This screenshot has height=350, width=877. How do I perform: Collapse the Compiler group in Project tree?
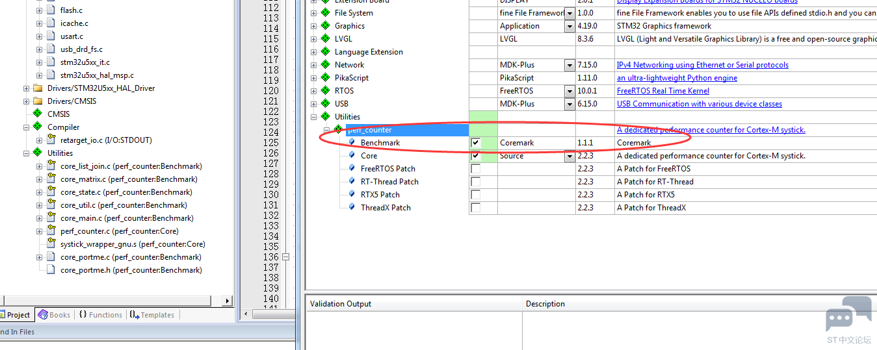tap(26, 127)
